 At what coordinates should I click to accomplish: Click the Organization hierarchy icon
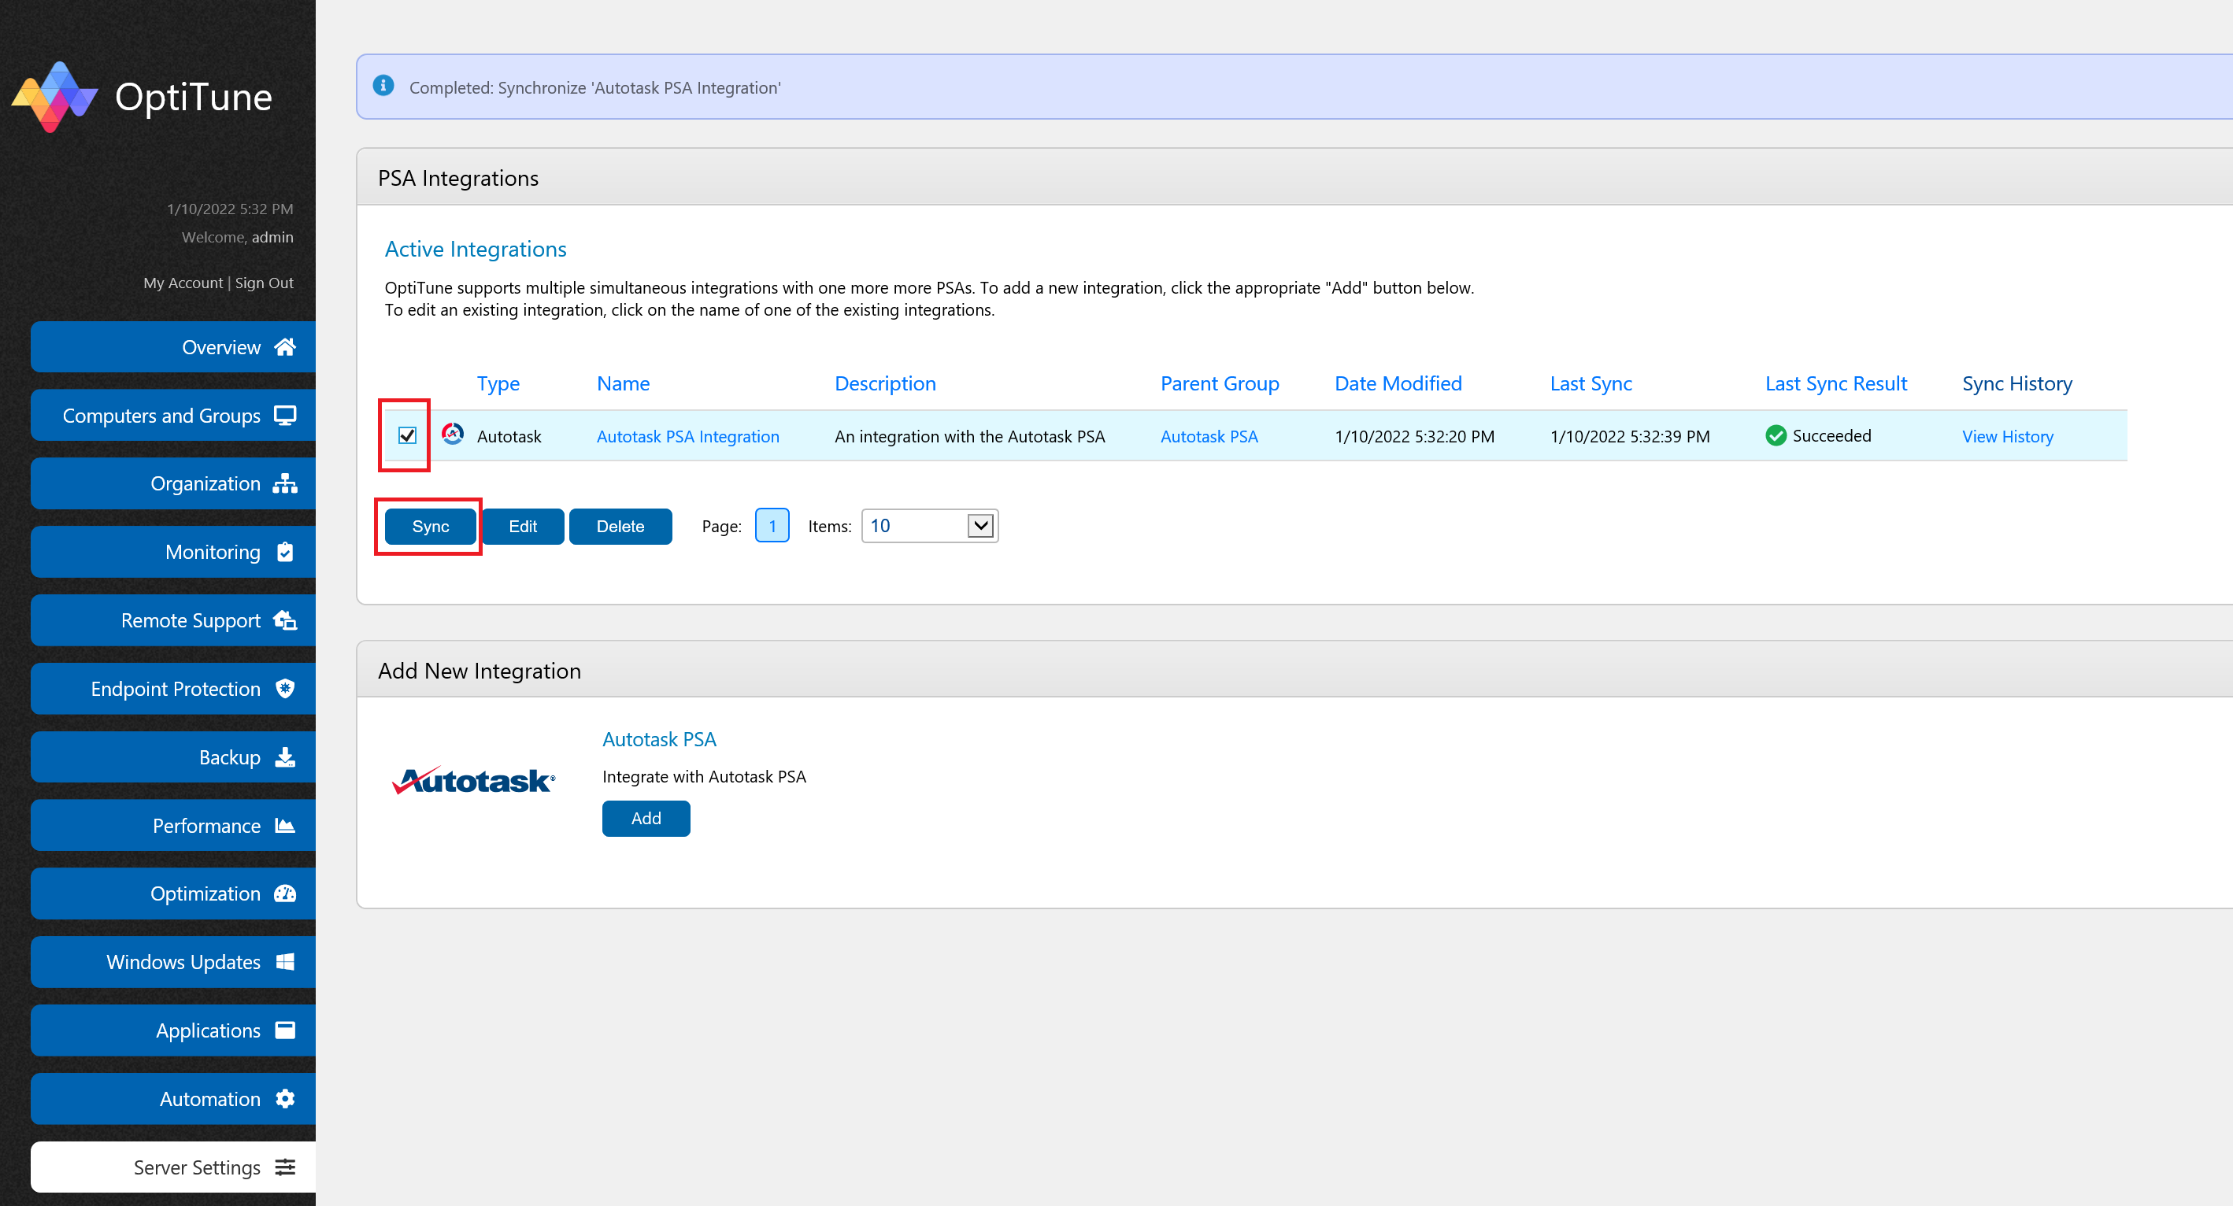(285, 483)
